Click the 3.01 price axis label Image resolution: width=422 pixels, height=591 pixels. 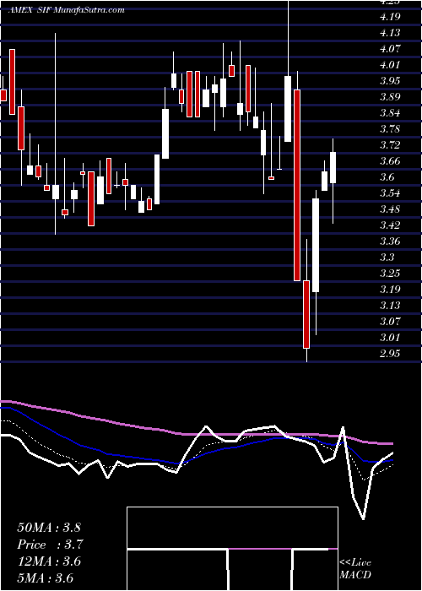tap(390, 338)
